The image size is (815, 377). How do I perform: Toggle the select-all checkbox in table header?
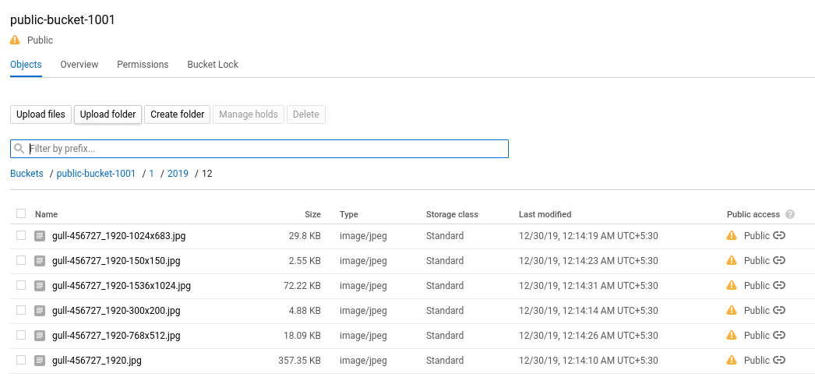21,213
